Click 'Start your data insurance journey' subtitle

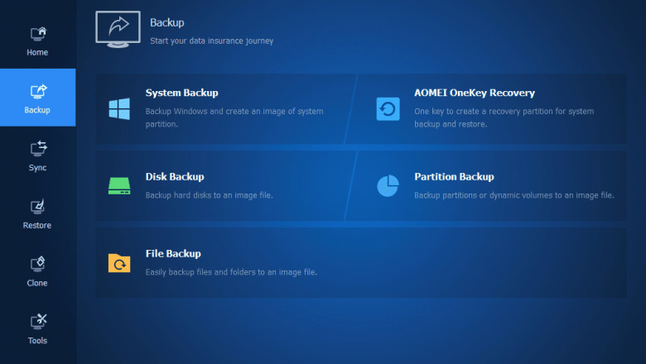[212, 41]
